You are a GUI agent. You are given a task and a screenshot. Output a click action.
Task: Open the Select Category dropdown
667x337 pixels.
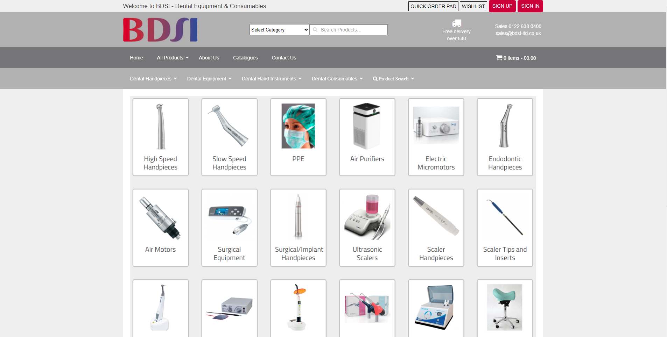tap(279, 30)
